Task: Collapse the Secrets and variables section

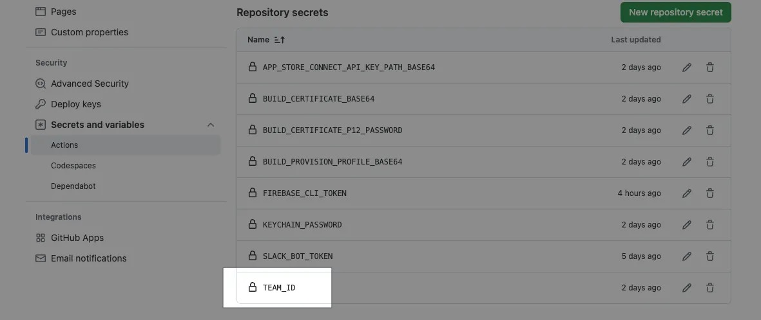Action: pos(211,125)
